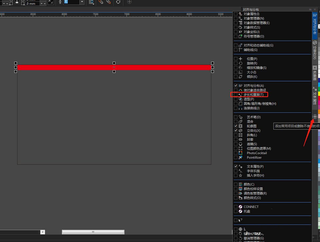
Task: Open the outline width dropdown arrow
Action: (82, 2)
